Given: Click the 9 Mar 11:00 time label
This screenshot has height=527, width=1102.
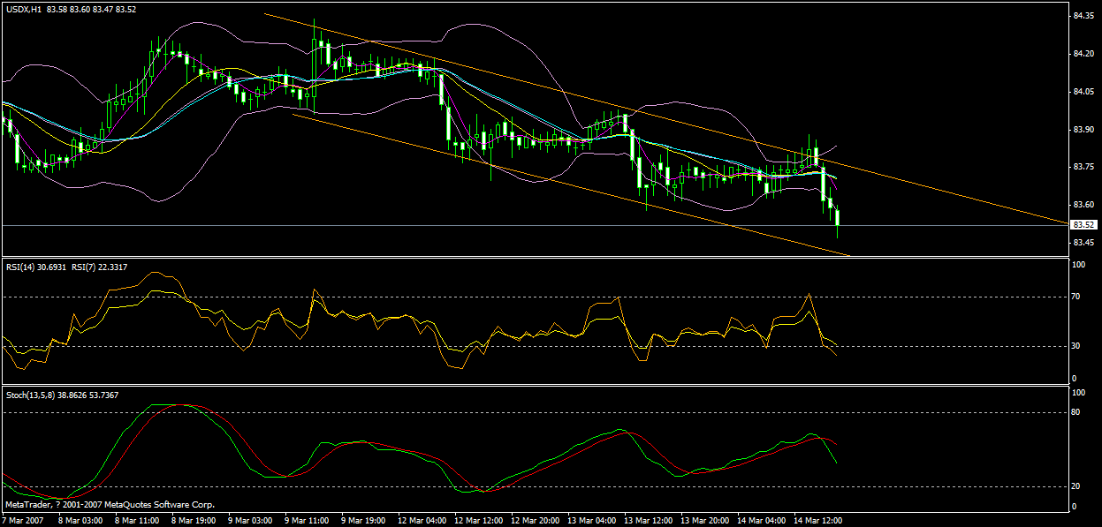Looking at the screenshot, I should click(307, 521).
